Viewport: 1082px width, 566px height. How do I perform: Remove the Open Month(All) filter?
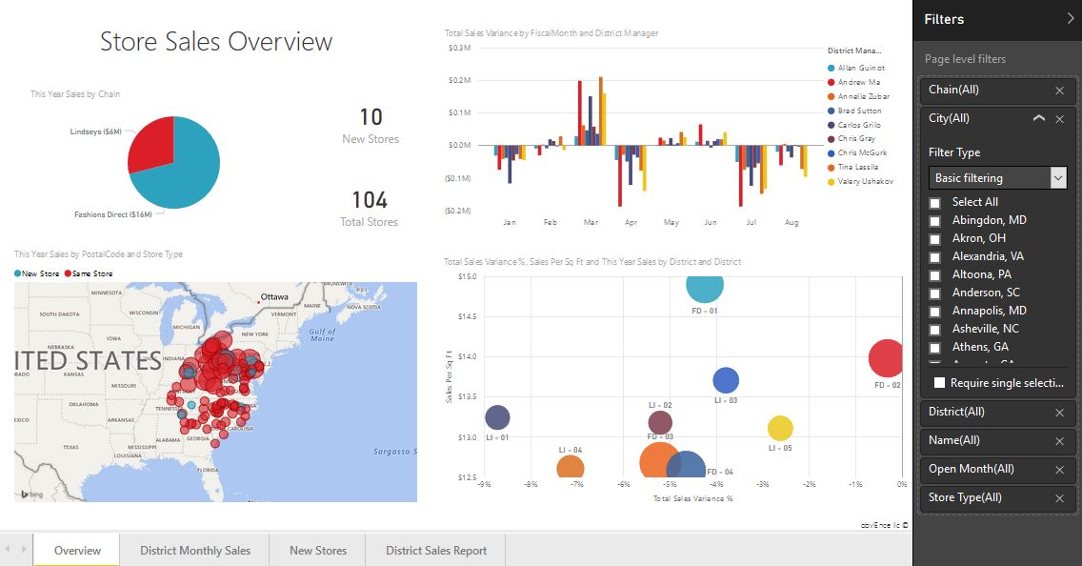(x=1059, y=469)
